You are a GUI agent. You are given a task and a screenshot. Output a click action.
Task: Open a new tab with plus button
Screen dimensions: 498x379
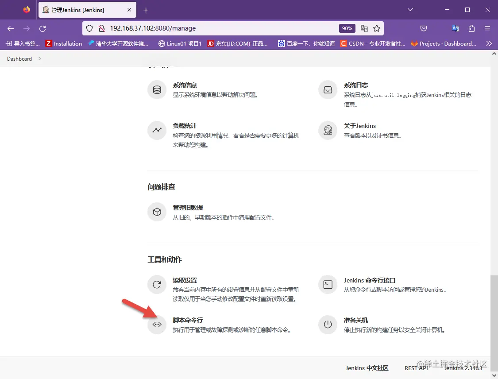pyautogui.click(x=146, y=10)
